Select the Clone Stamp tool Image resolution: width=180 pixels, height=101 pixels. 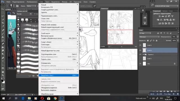(x=3, y=37)
